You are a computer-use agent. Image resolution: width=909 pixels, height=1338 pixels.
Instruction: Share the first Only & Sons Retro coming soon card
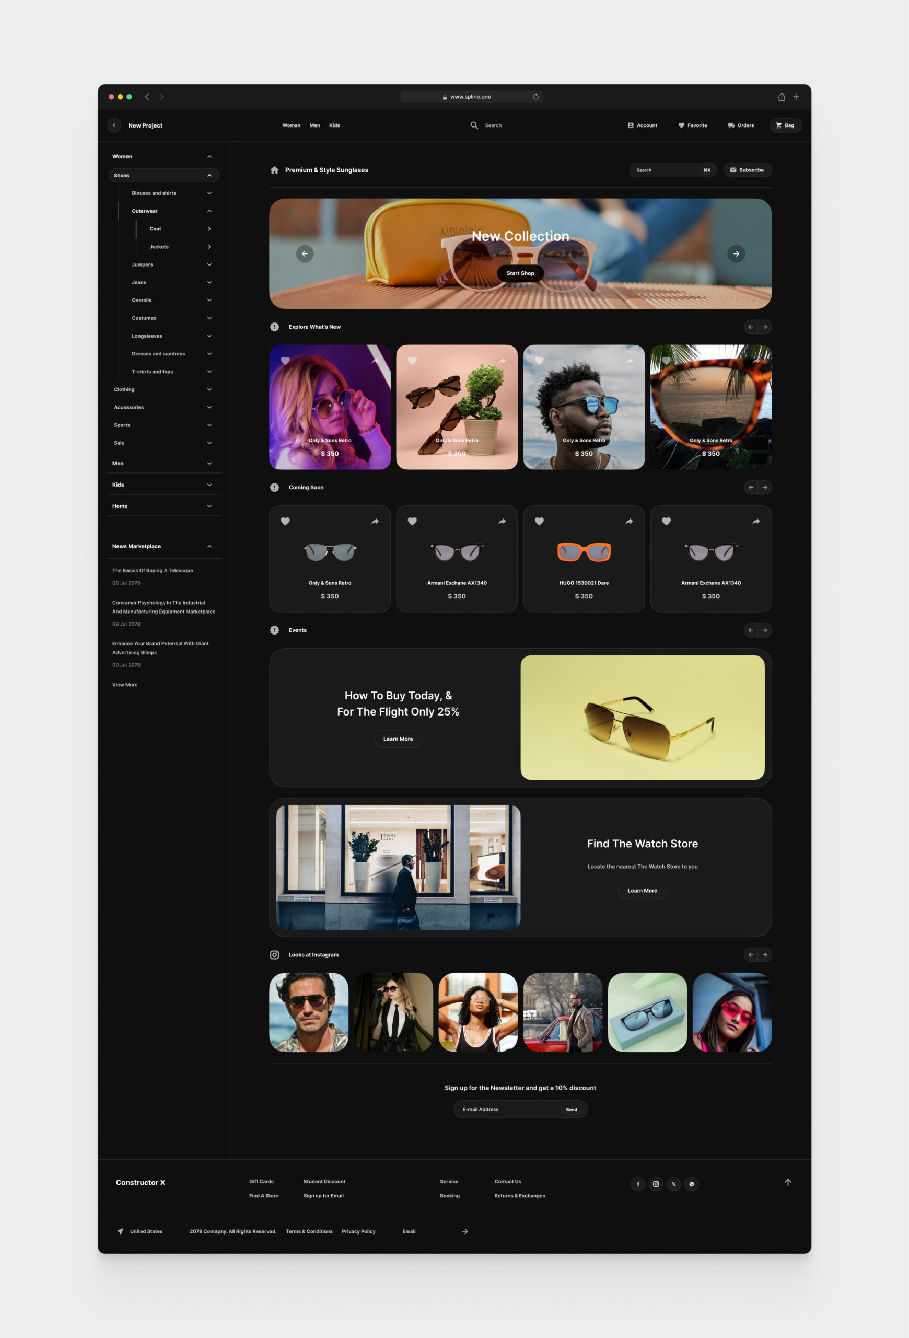375,522
